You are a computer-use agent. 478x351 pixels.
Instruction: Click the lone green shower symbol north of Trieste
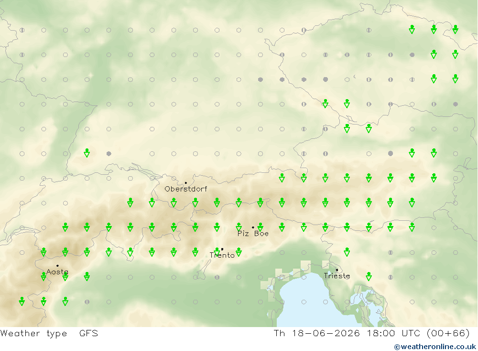point(347,252)
